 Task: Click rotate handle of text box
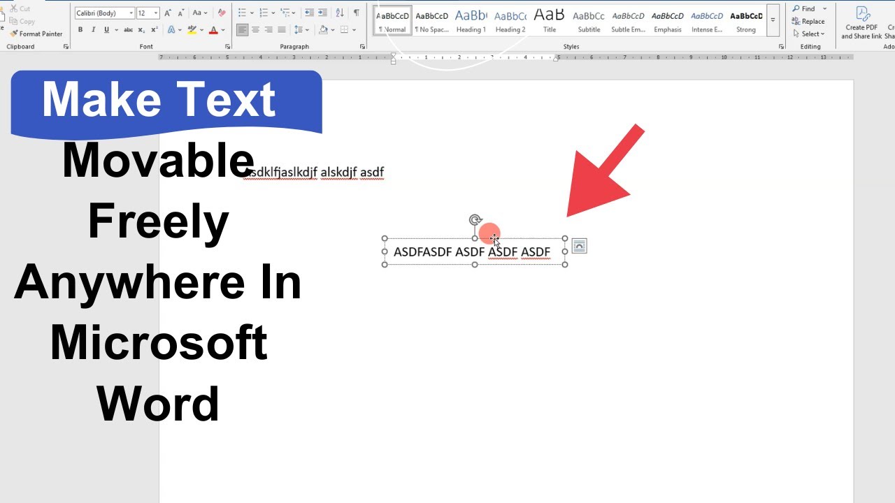[x=475, y=220]
